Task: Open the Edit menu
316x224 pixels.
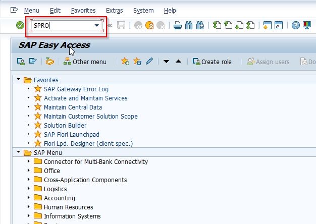Action: pos(55,11)
